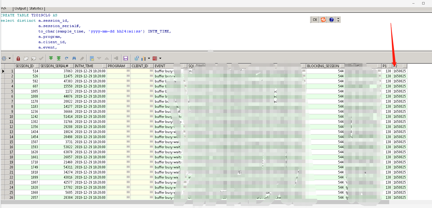The width and height of the screenshot is (432, 208).
Task: Refresh the query results with the circular arrow
Action: tap(66, 58)
